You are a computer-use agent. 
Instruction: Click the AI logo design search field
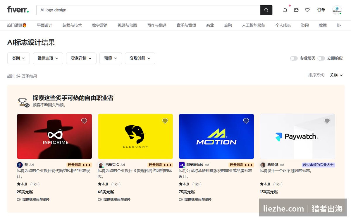click(148, 10)
